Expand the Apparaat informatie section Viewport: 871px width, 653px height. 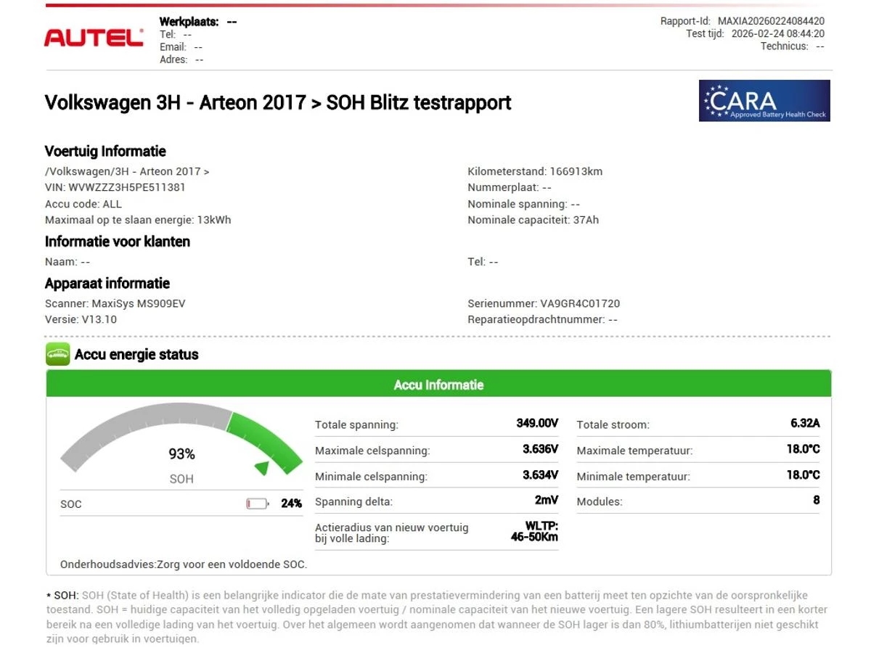tap(107, 283)
